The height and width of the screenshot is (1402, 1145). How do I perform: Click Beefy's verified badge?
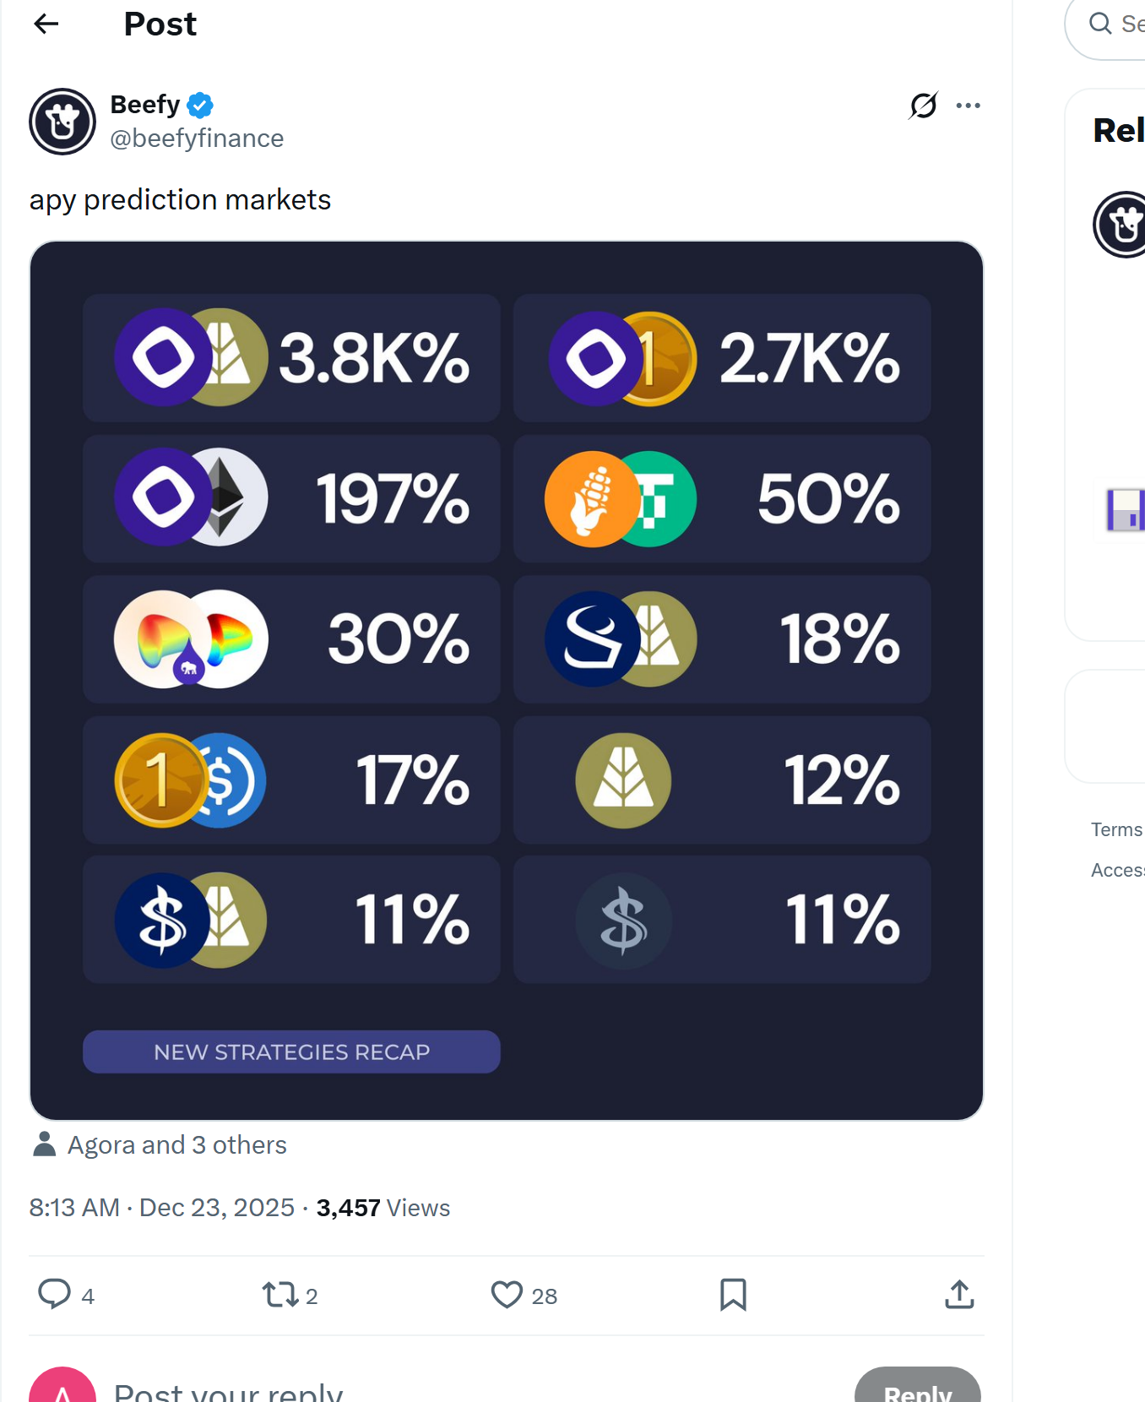[x=199, y=103]
